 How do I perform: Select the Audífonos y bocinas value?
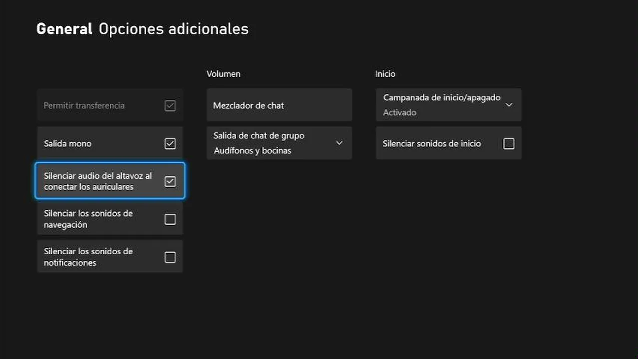pos(252,150)
